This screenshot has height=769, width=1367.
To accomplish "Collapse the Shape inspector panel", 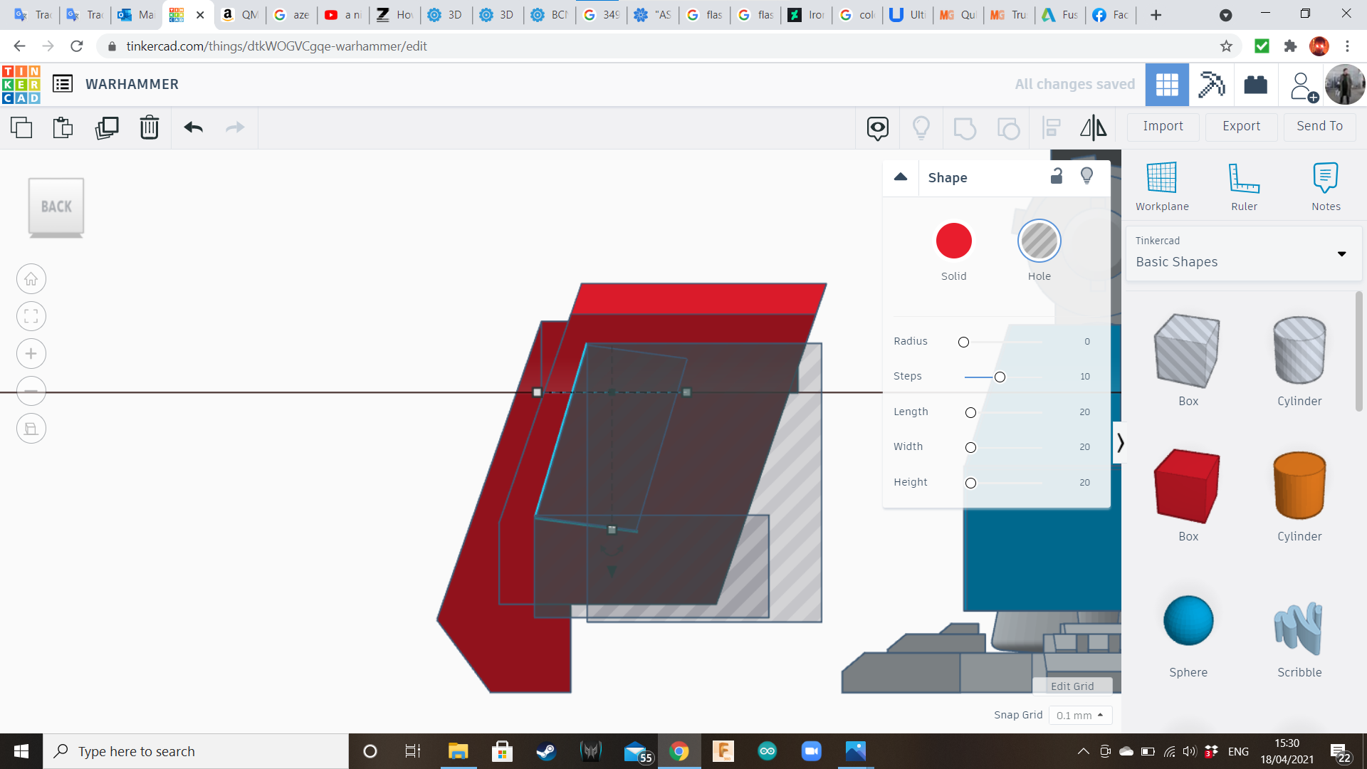I will coord(901,177).
